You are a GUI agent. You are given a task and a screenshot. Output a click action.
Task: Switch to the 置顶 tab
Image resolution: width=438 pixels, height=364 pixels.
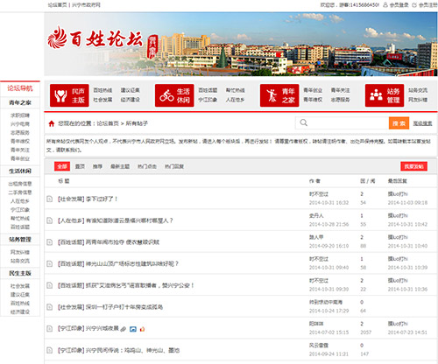[80, 166]
